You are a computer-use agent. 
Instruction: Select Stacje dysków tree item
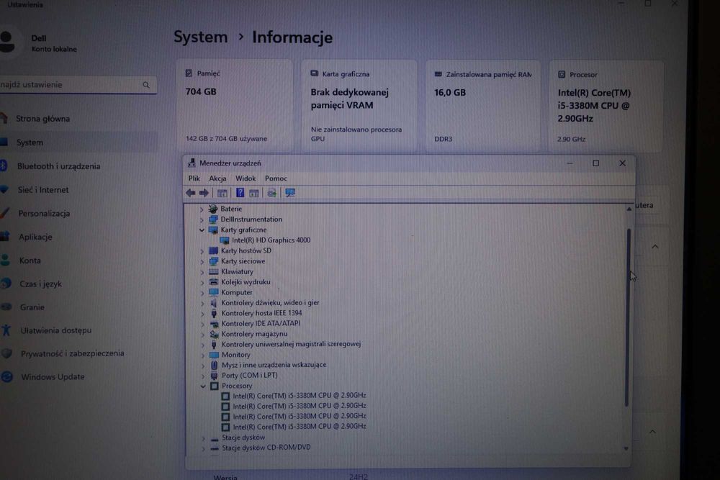coord(243,438)
